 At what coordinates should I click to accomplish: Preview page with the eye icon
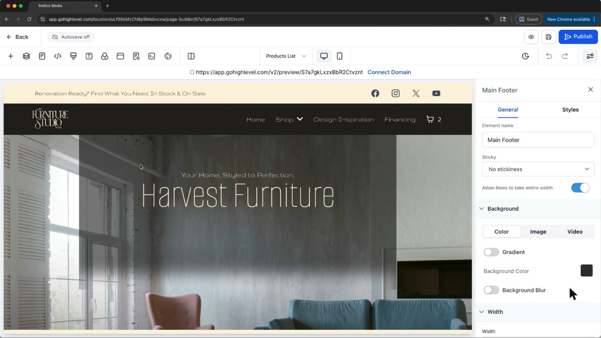coord(531,37)
